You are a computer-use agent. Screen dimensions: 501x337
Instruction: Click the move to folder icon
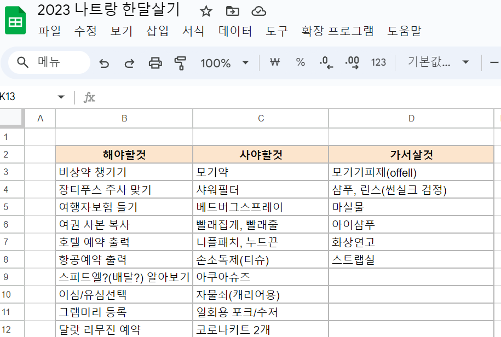[x=232, y=11]
